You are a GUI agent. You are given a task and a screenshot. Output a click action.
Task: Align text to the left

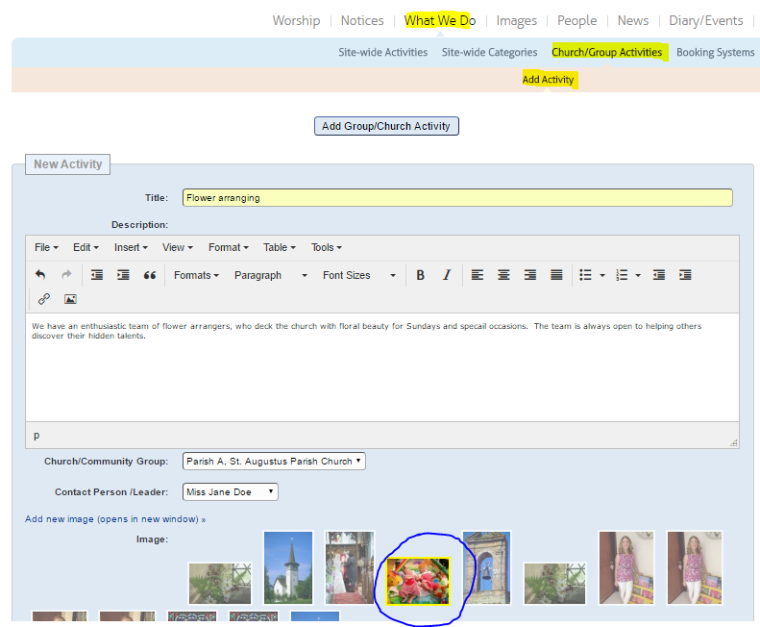coord(478,275)
